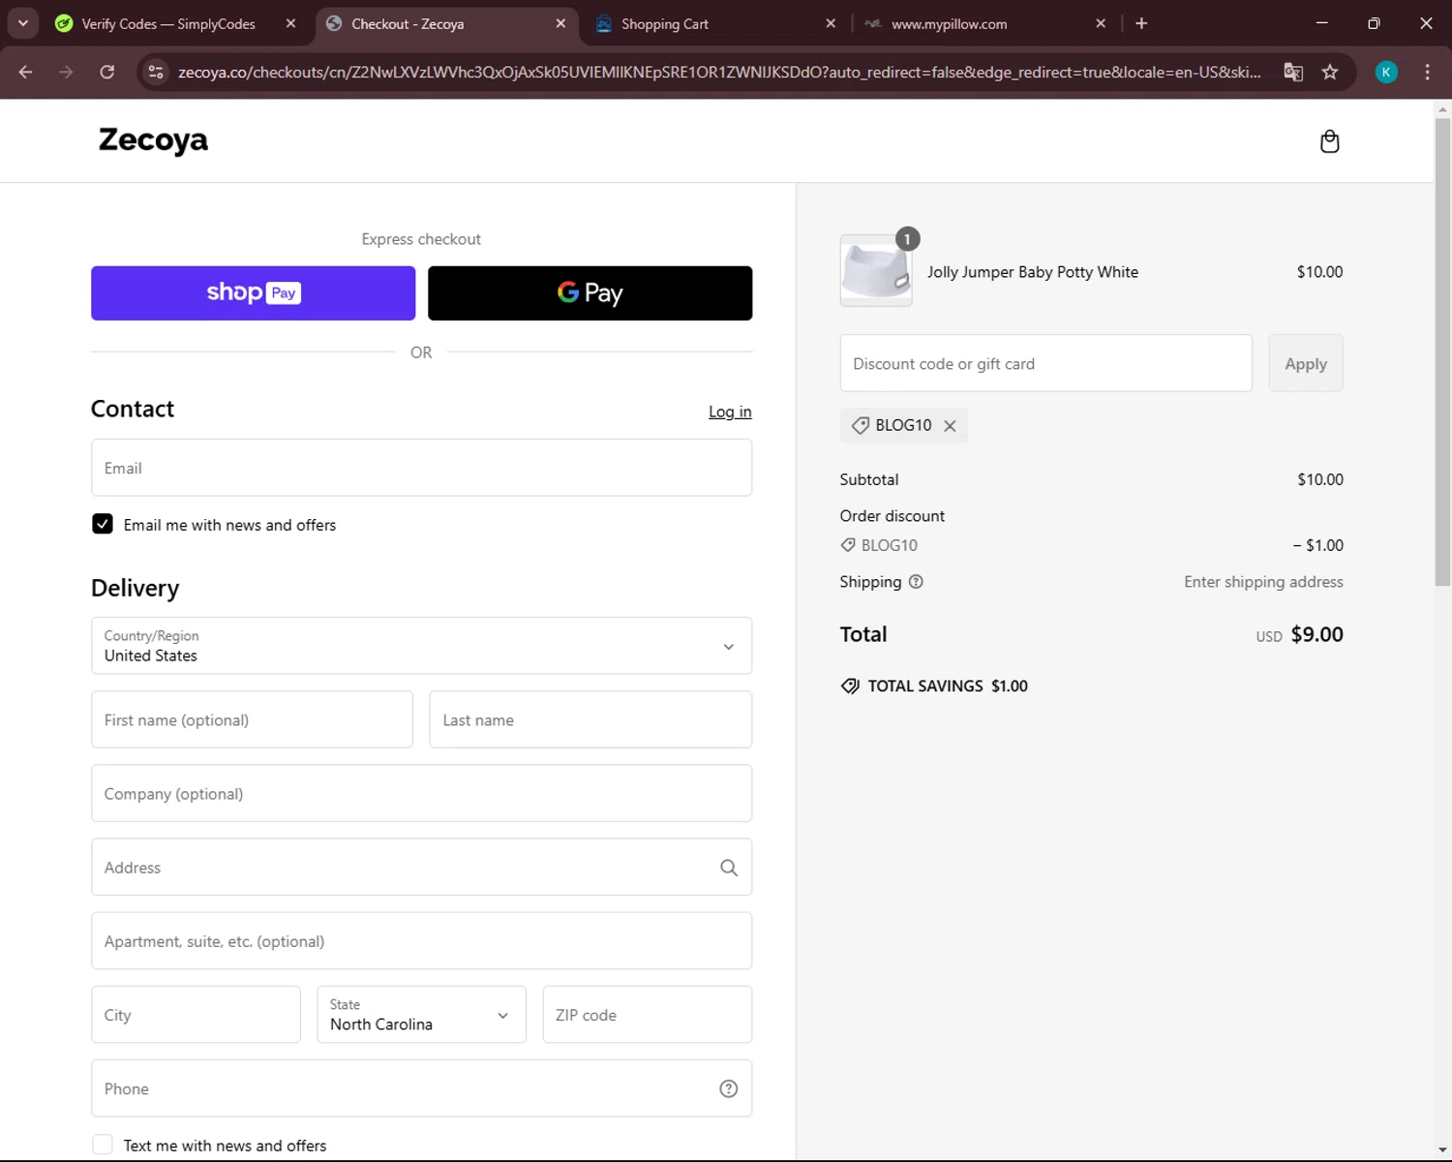Click the page vertical scrollbar
The width and height of the screenshot is (1452, 1162).
(1442, 353)
